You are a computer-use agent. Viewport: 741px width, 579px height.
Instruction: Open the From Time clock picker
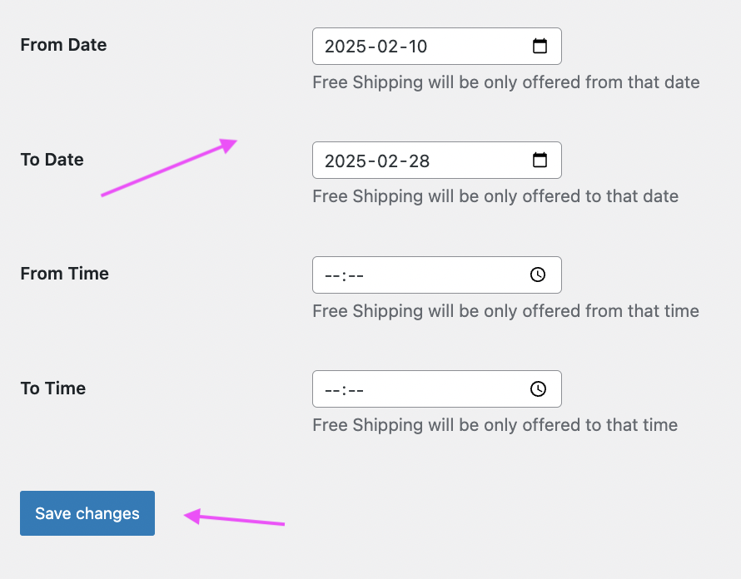click(x=538, y=275)
